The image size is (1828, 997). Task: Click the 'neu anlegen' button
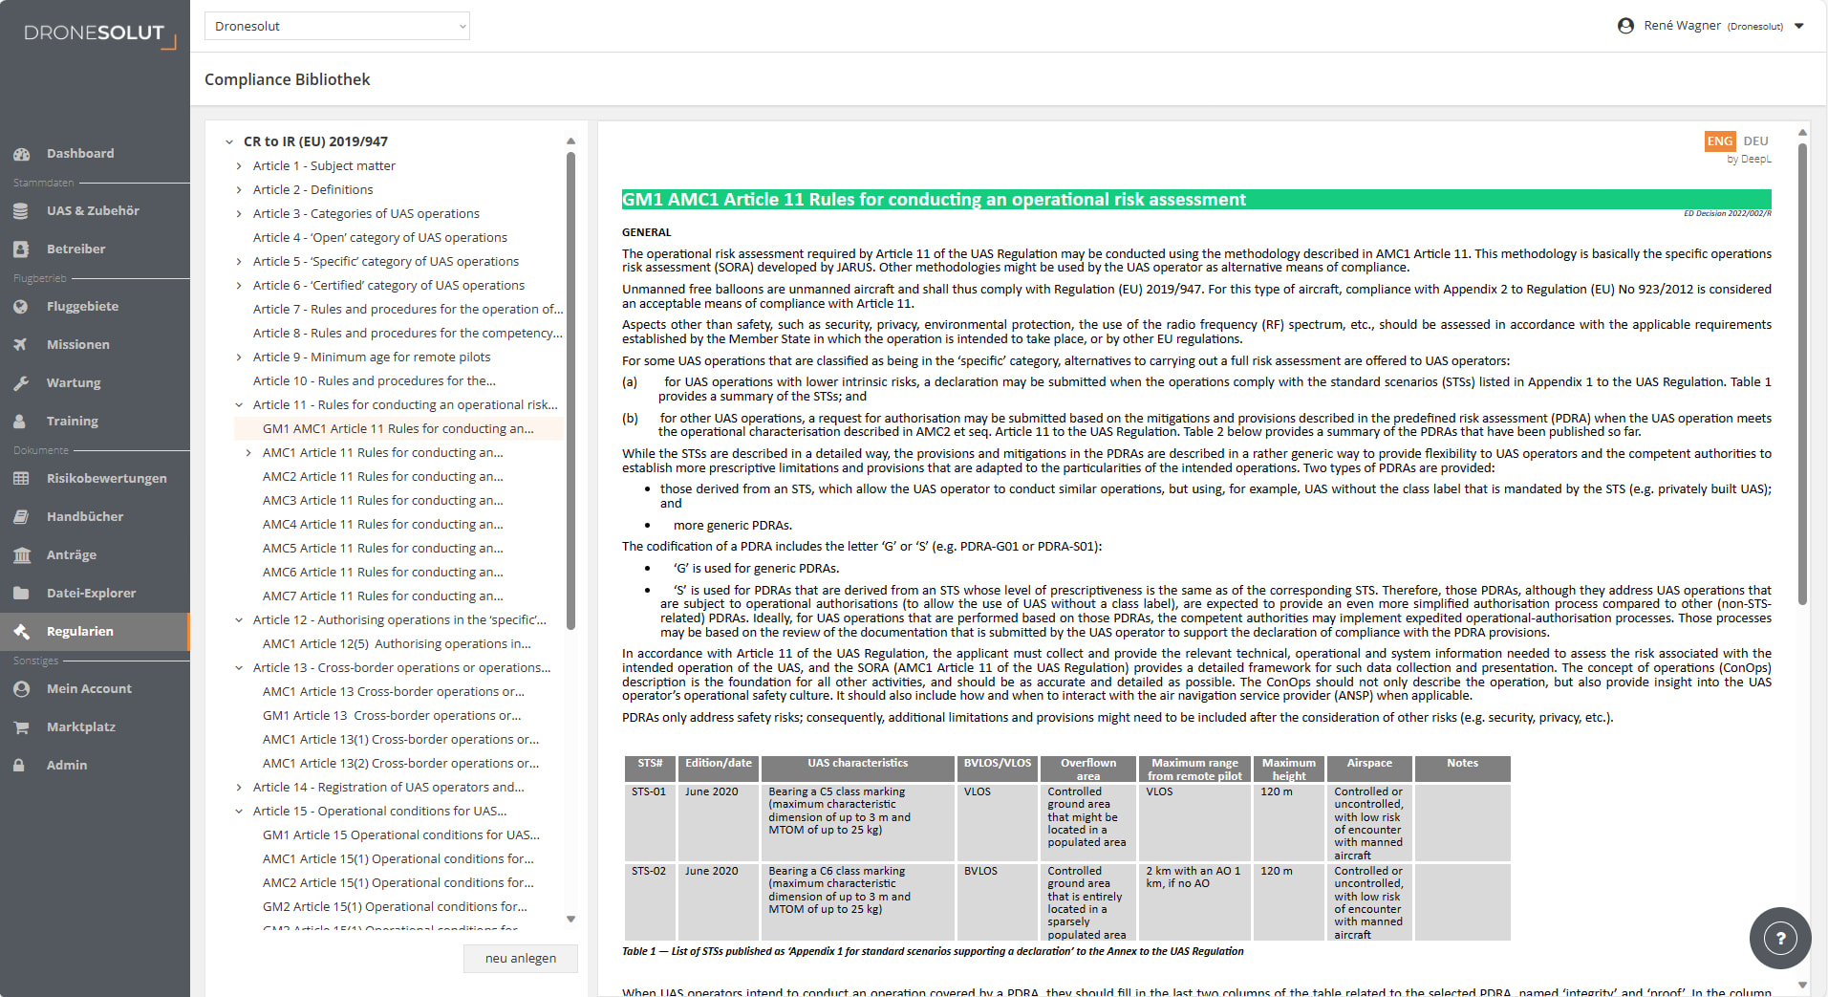tap(520, 959)
